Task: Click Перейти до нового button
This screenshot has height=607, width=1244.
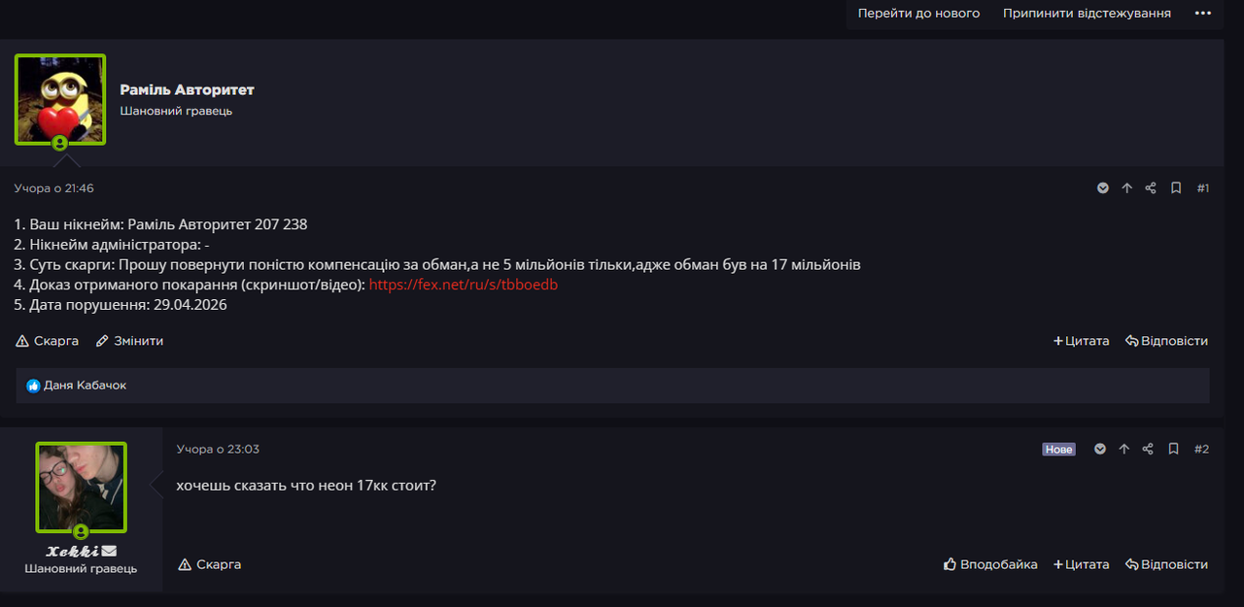Action: click(x=918, y=14)
